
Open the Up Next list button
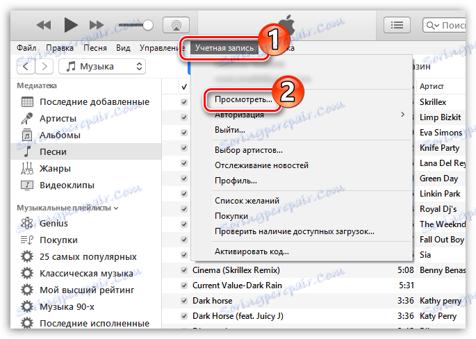pyautogui.click(x=397, y=25)
